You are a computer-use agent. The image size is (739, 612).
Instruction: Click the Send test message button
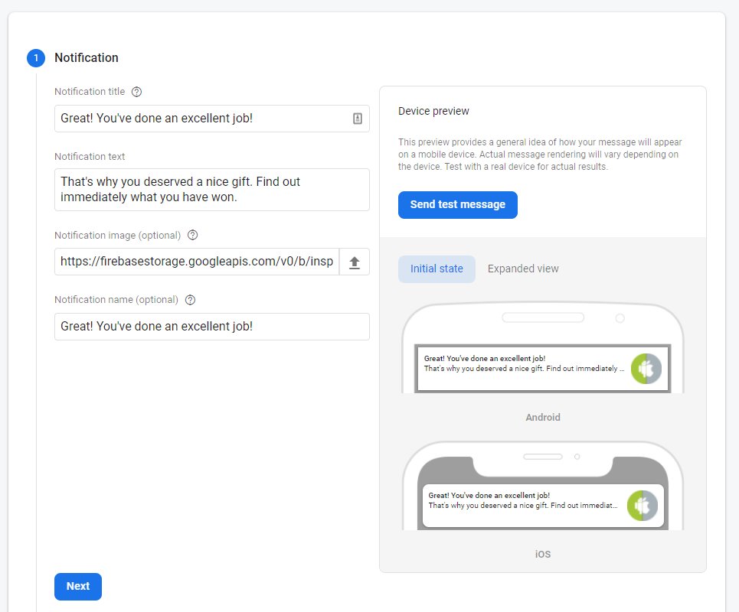pyautogui.click(x=457, y=205)
